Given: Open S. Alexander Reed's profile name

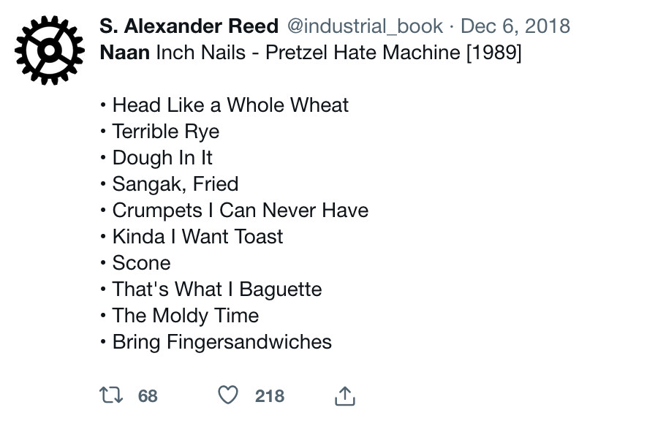Looking at the screenshot, I should coord(189,26).
